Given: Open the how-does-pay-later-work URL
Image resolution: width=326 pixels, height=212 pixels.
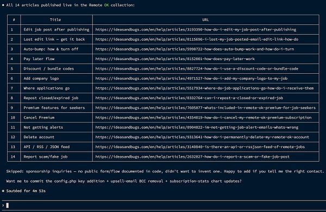Looking at the screenshot, I should (x=175, y=59).
